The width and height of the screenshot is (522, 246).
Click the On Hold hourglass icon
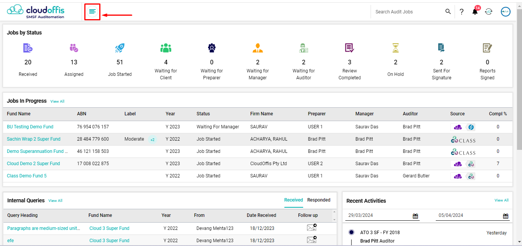coord(396,48)
